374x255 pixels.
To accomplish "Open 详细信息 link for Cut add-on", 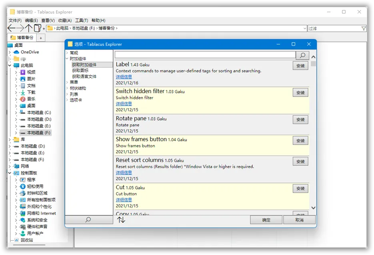I will tap(124, 200).
